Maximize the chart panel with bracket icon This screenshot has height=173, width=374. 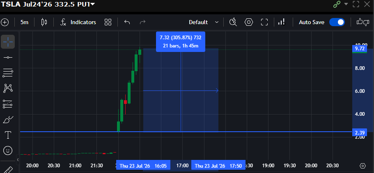(356, 4)
